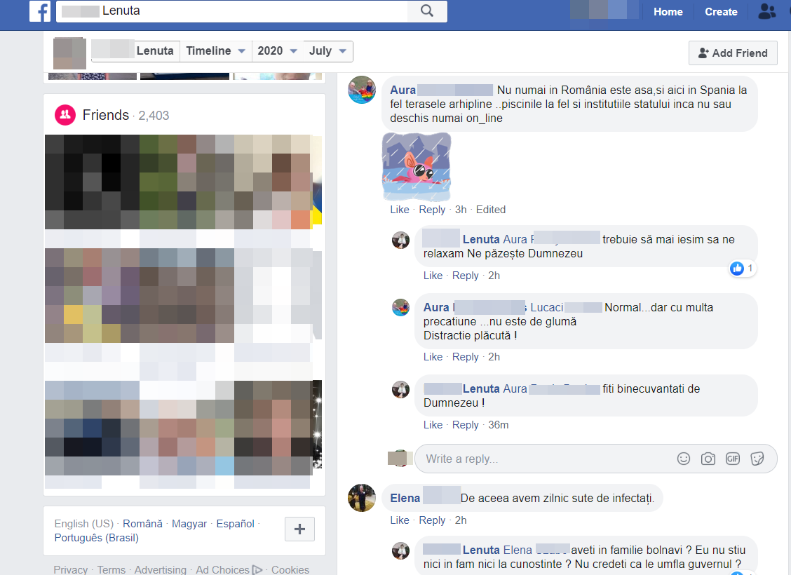Click Aura's profile picture on top comment
791x575 pixels.
click(x=362, y=90)
